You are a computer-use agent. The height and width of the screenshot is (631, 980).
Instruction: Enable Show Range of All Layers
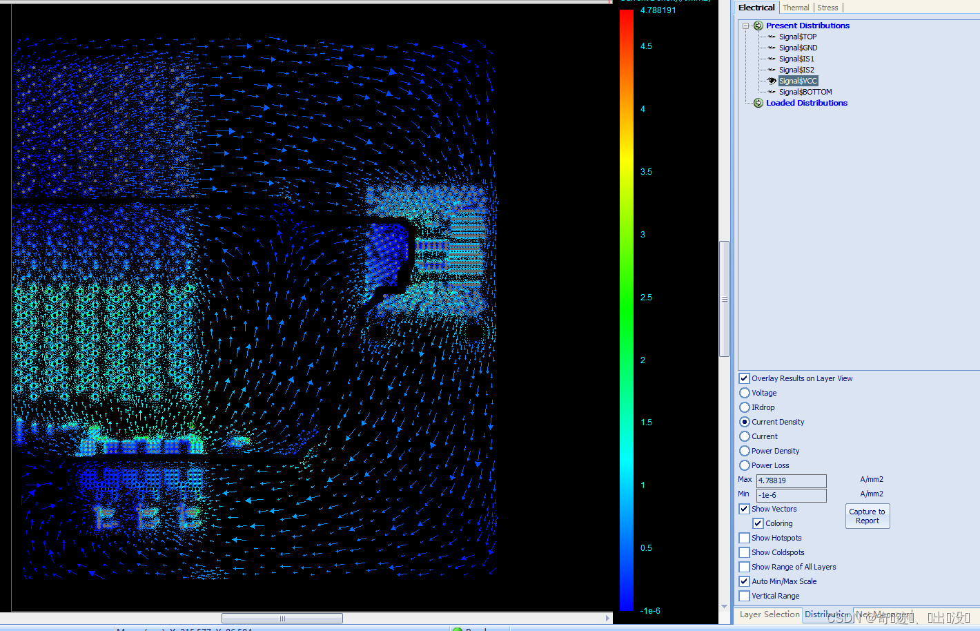pyautogui.click(x=744, y=567)
